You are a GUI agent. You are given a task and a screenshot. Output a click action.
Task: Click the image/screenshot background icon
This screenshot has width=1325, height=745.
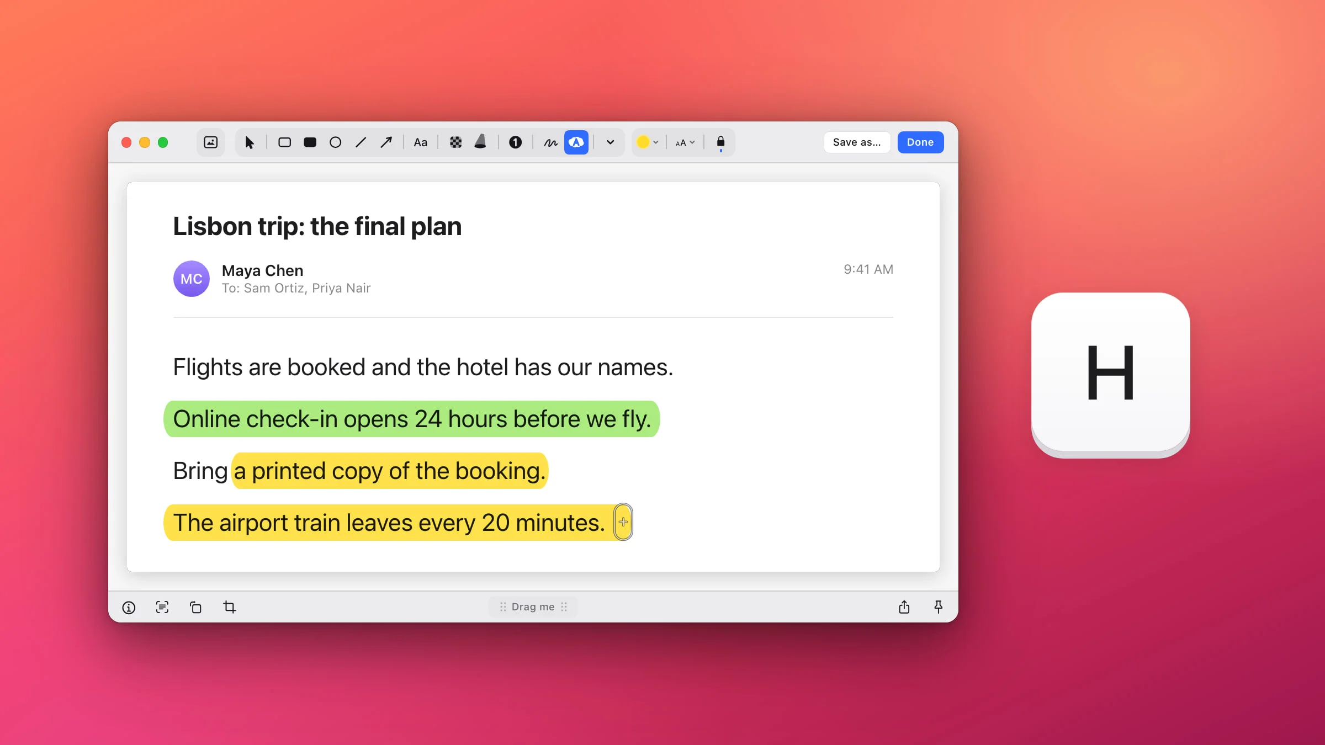click(x=210, y=142)
